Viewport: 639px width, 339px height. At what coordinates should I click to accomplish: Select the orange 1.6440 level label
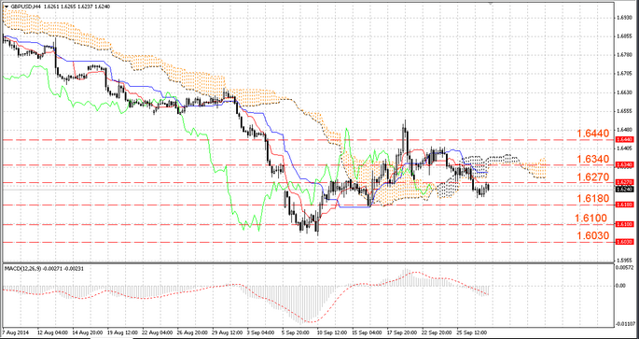592,134
